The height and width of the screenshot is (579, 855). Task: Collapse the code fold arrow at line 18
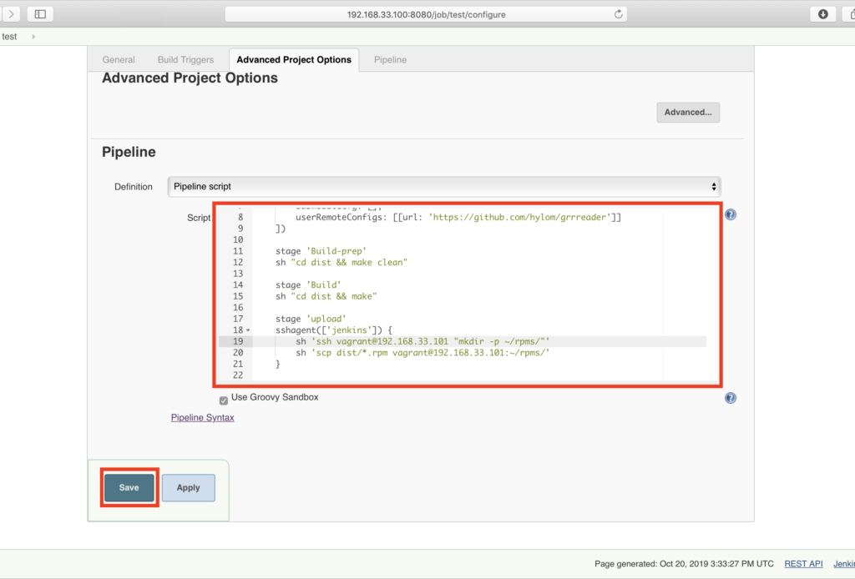tap(248, 330)
